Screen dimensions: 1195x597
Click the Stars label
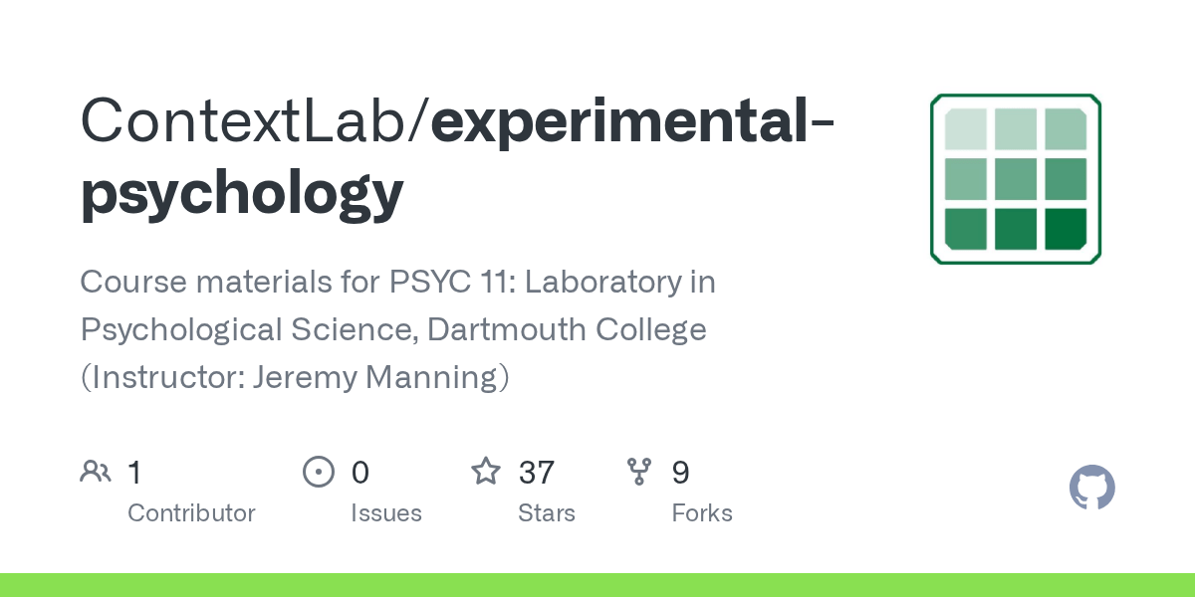[x=547, y=513]
